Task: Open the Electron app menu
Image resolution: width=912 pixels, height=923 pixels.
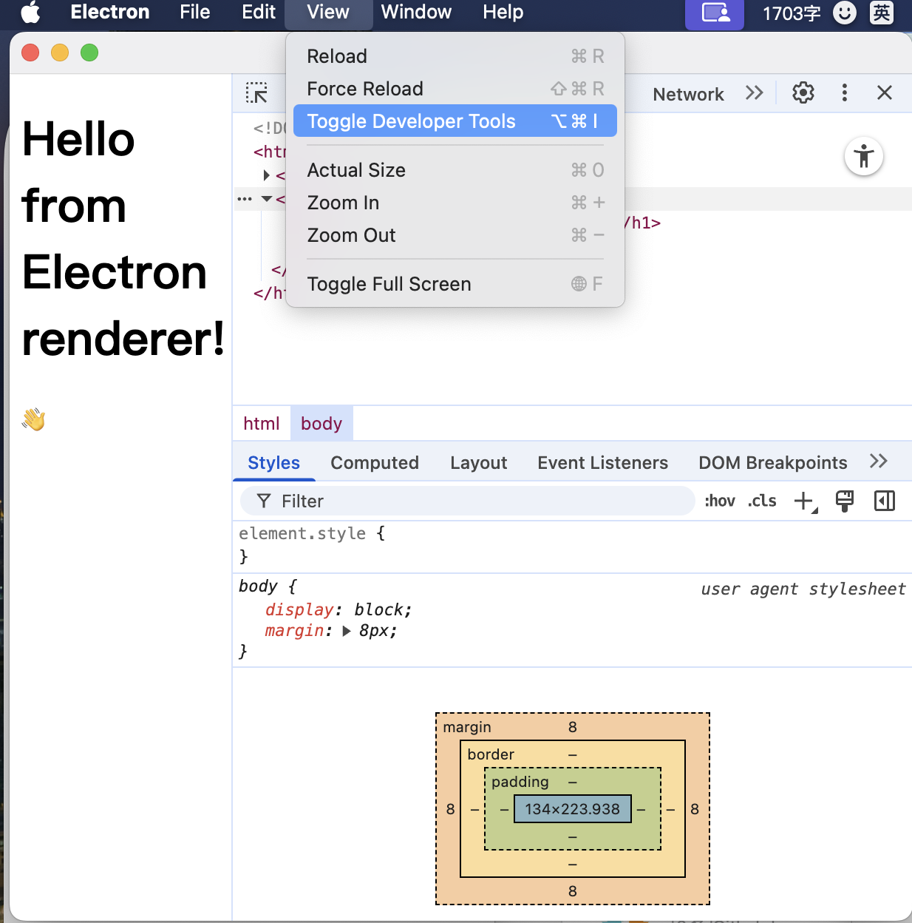Action: click(109, 13)
